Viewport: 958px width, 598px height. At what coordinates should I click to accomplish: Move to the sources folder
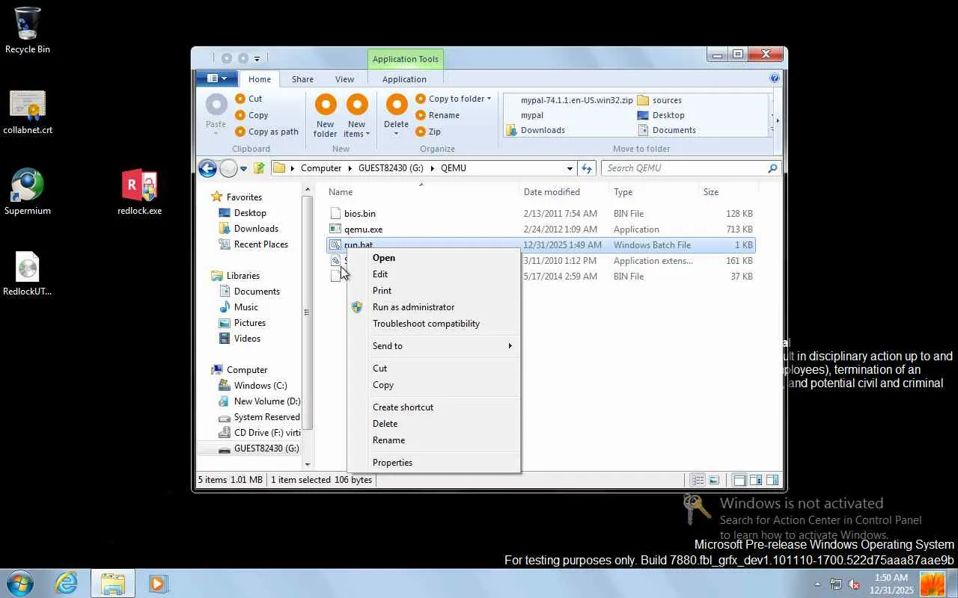[659, 100]
